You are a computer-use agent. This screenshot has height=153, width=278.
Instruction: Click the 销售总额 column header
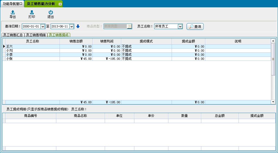click(x=76, y=41)
